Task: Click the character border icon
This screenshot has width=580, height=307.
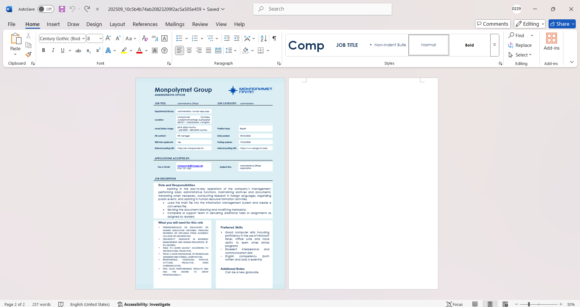Action: click(x=164, y=38)
